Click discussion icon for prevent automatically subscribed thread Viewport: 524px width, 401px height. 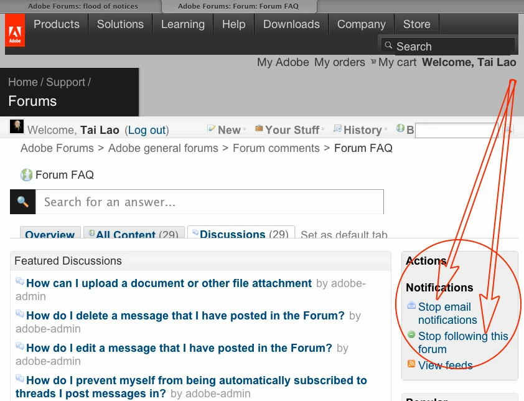pos(20,379)
